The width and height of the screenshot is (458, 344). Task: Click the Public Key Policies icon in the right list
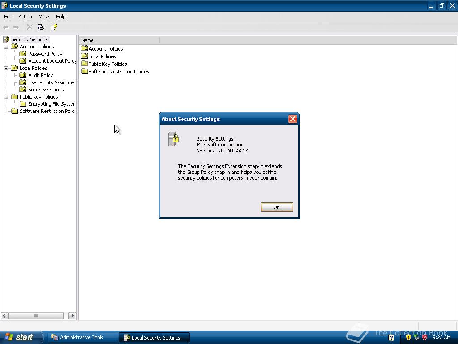pyautogui.click(x=85, y=64)
